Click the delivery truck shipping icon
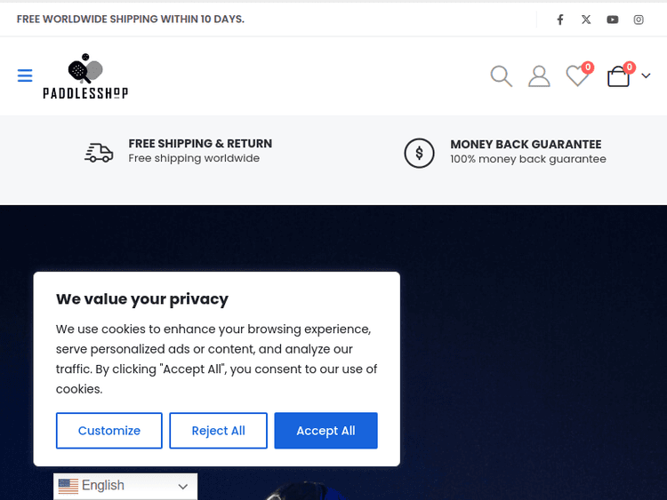This screenshot has width=667, height=500. pos(99,153)
